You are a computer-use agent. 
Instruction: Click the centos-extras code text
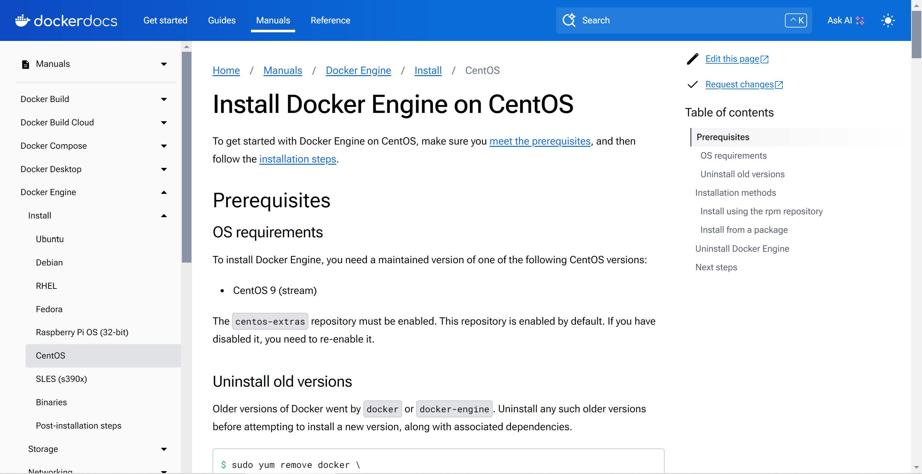[270, 322]
